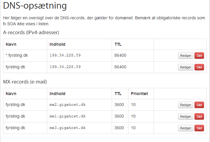This screenshot has width=210, height=142.
Task: Select the mx3.gigahost.dk content text
Action: click(x=68, y=128)
